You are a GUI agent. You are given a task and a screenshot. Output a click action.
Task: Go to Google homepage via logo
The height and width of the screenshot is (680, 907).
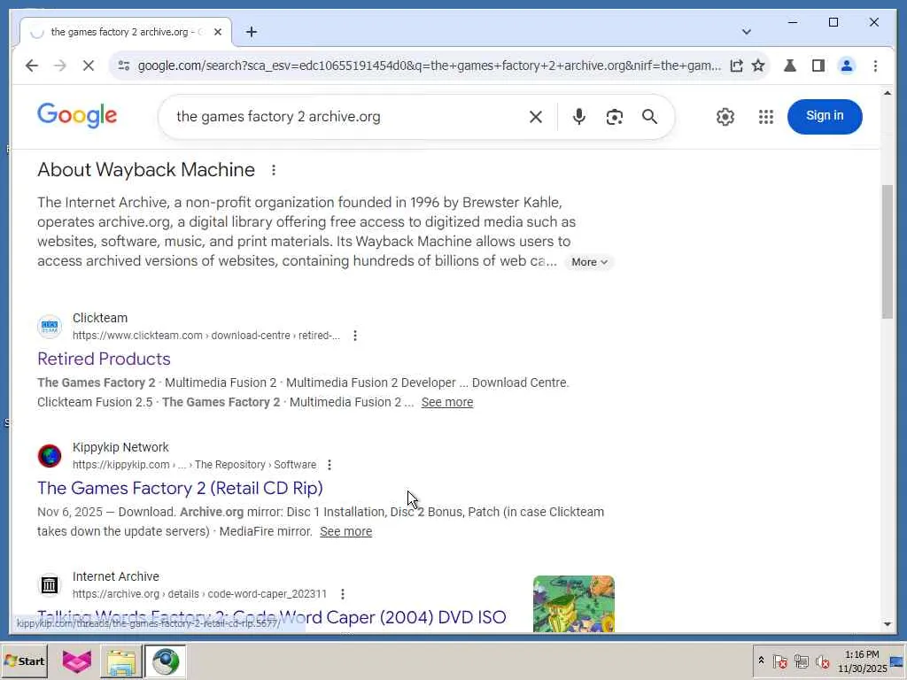[77, 116]
